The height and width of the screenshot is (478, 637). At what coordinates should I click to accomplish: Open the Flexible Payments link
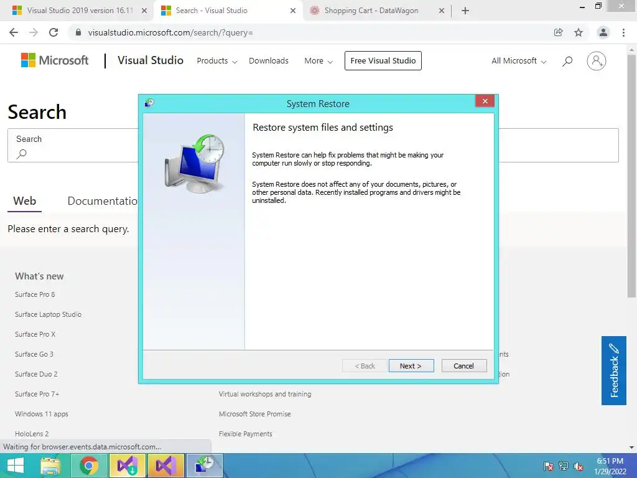click(245, 434)
